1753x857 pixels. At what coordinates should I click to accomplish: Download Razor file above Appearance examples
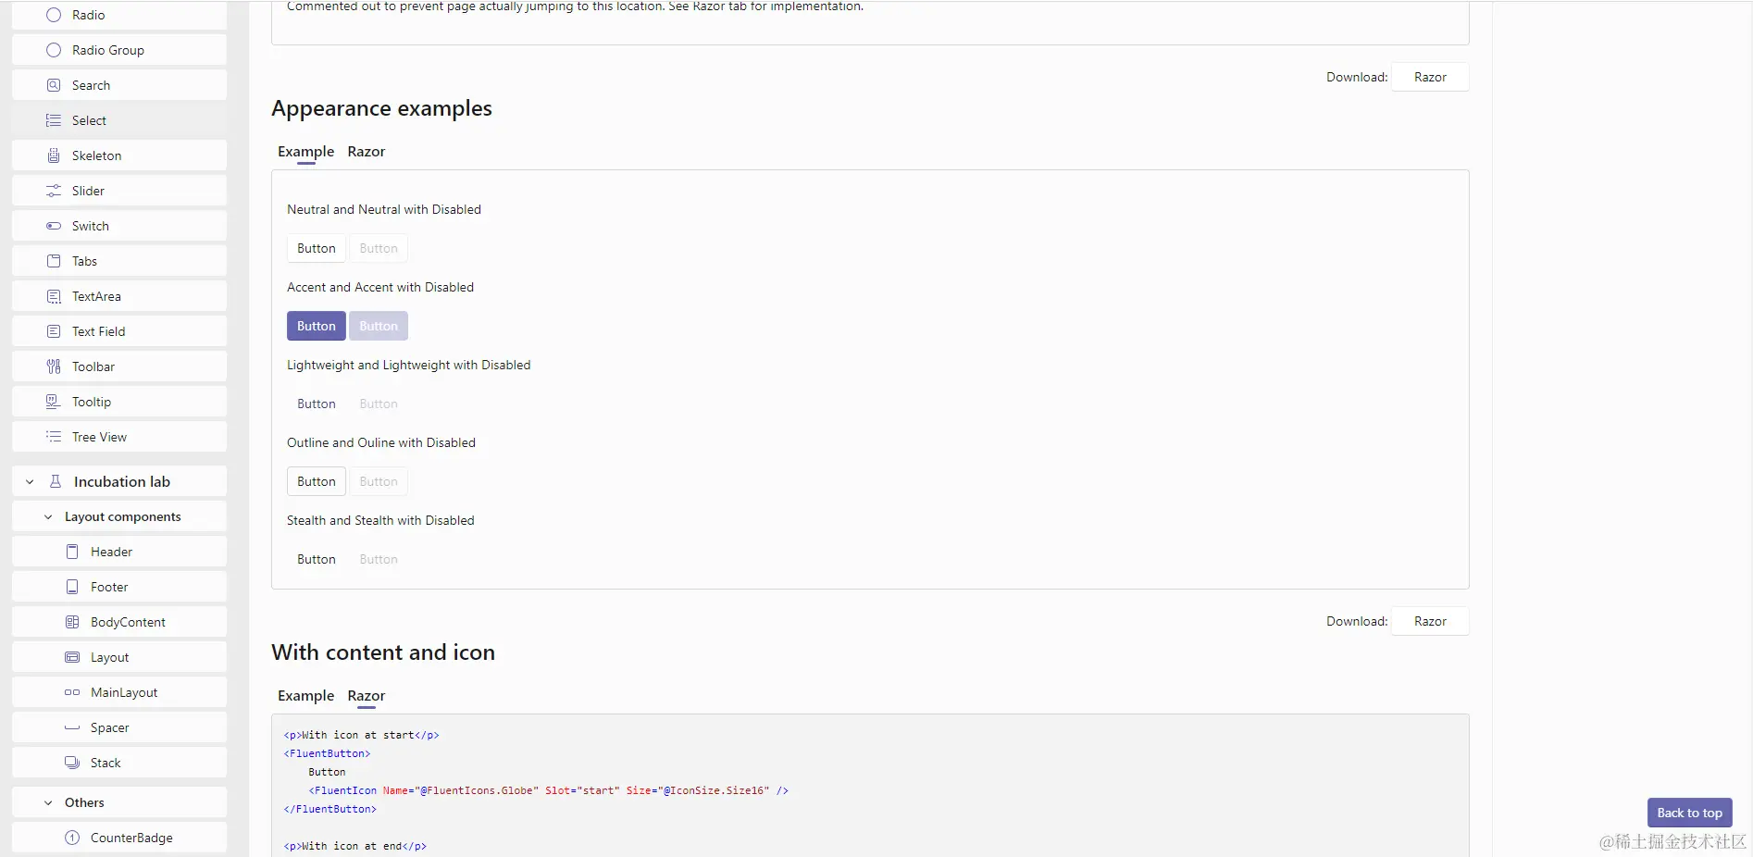[x=1430, y=77]
